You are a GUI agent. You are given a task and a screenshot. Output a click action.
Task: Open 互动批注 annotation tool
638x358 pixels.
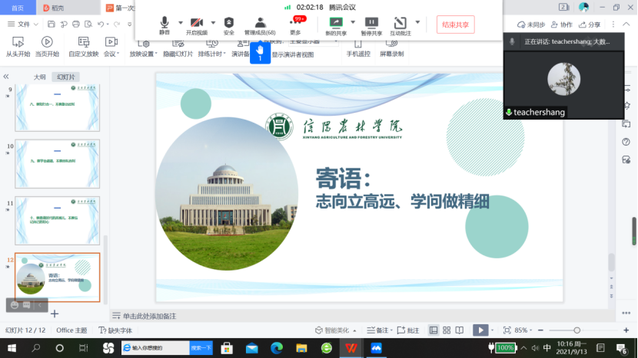400,24
